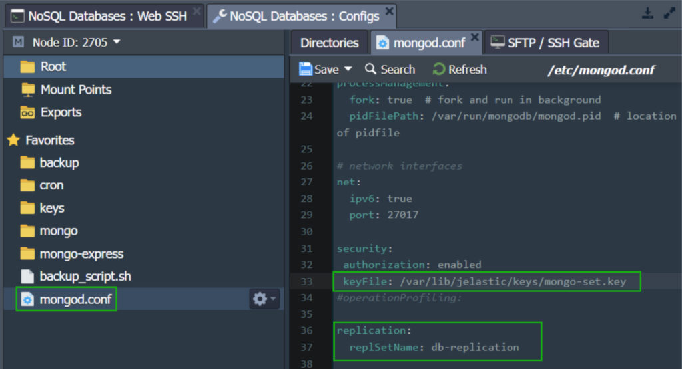The height and width of the screenshot is (369, 682).
Task: Open gear settings menu for mongod.conf
Action: click(264, 299)
